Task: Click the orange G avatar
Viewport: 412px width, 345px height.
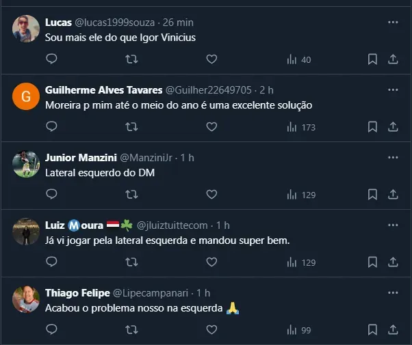Action: pos(26,96)
